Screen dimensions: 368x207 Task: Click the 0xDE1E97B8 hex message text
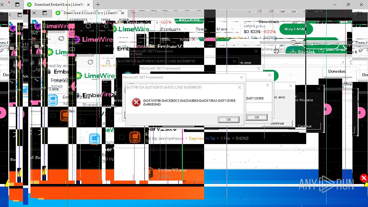click(189, 102)
